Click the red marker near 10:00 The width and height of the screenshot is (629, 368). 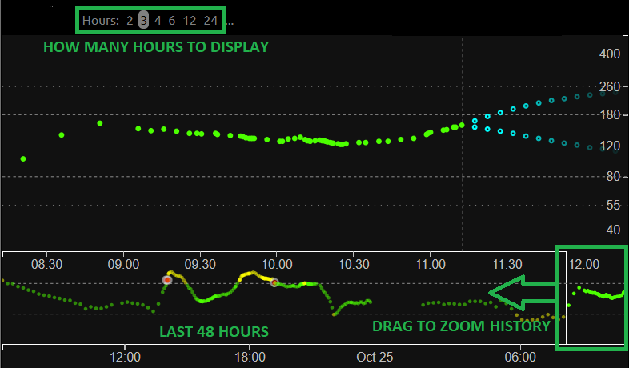[x=274, y=282]
